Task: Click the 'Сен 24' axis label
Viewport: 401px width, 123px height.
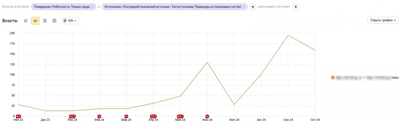Action: [288, 120]
